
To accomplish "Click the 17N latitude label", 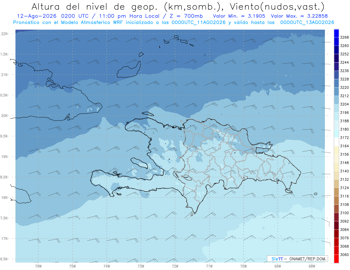I will point(4,239).
